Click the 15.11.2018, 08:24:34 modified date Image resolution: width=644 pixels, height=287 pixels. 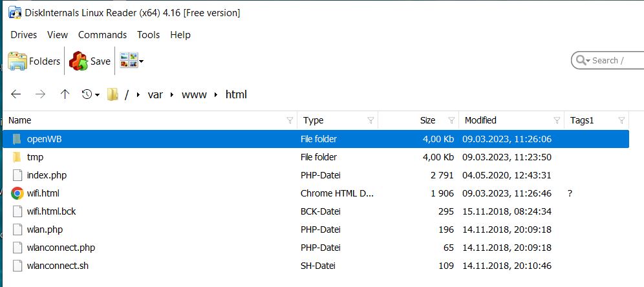click(507, 211)
